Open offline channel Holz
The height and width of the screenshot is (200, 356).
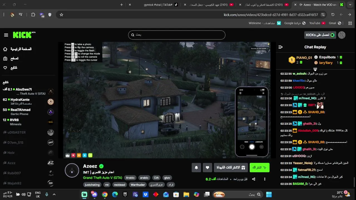(28, 152)
